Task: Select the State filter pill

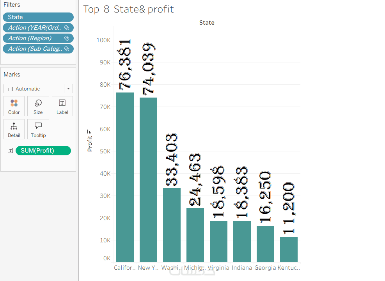Action: pos(38,17)
